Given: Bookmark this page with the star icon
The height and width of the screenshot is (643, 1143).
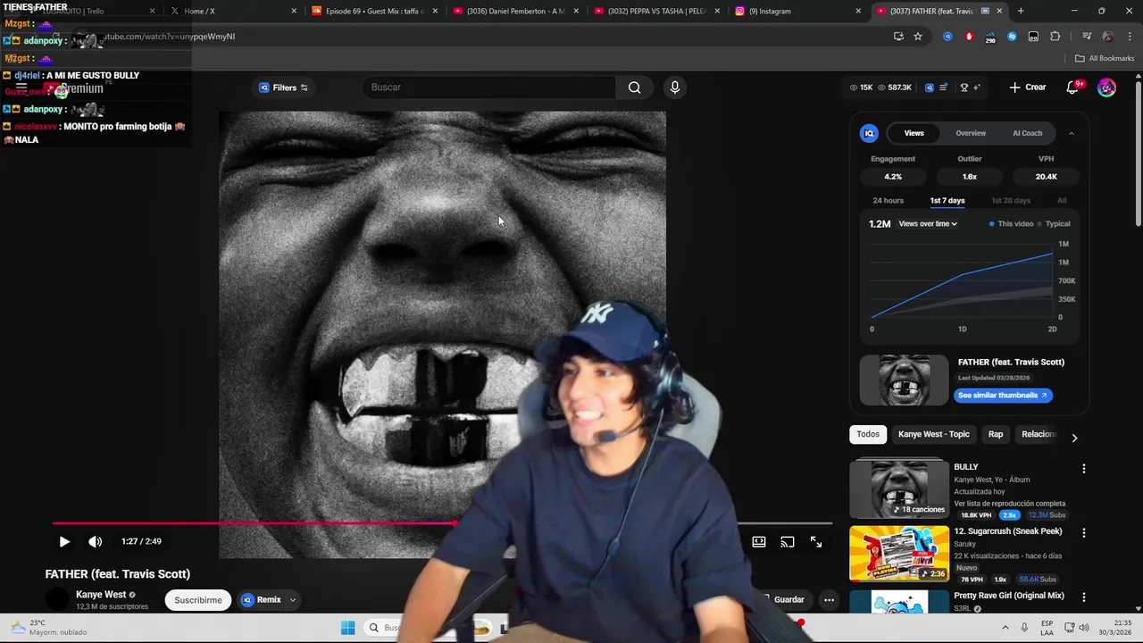Looking at the screenshot, I should [x=918, y=37].
